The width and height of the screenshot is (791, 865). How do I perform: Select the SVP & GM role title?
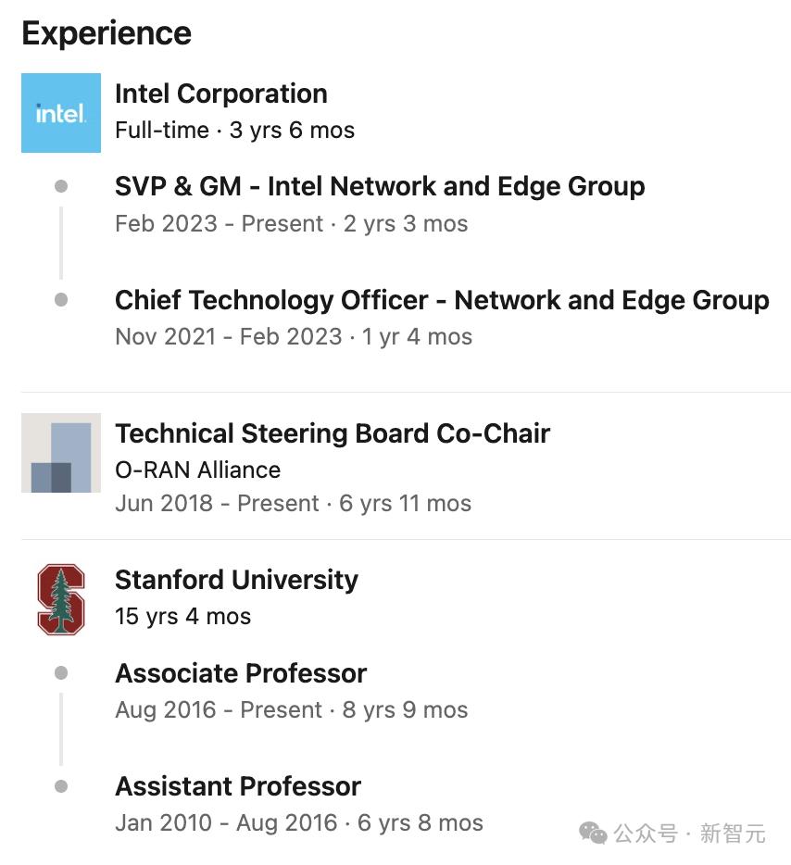tap(380, 186)
